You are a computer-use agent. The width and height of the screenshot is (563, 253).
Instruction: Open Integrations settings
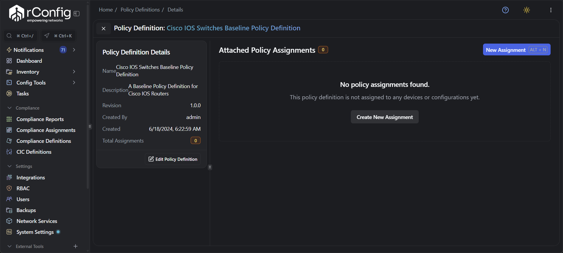click(31, 177)
